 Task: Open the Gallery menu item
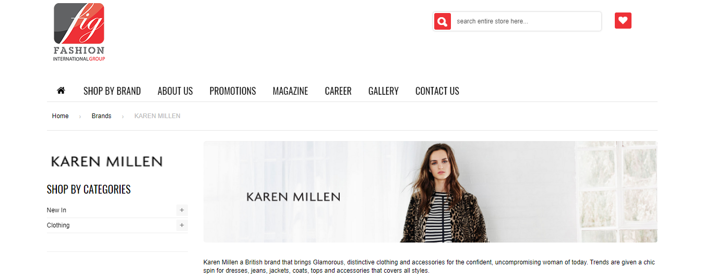tap(384, 91)
